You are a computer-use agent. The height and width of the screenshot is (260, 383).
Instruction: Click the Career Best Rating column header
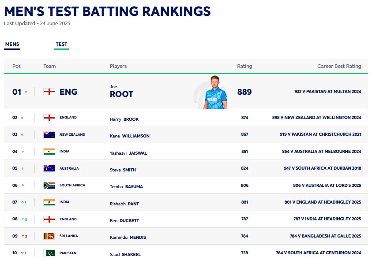point(339,66)
